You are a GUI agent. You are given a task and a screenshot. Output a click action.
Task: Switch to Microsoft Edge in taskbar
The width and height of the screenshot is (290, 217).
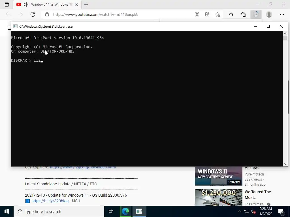(x=125, y=211)
